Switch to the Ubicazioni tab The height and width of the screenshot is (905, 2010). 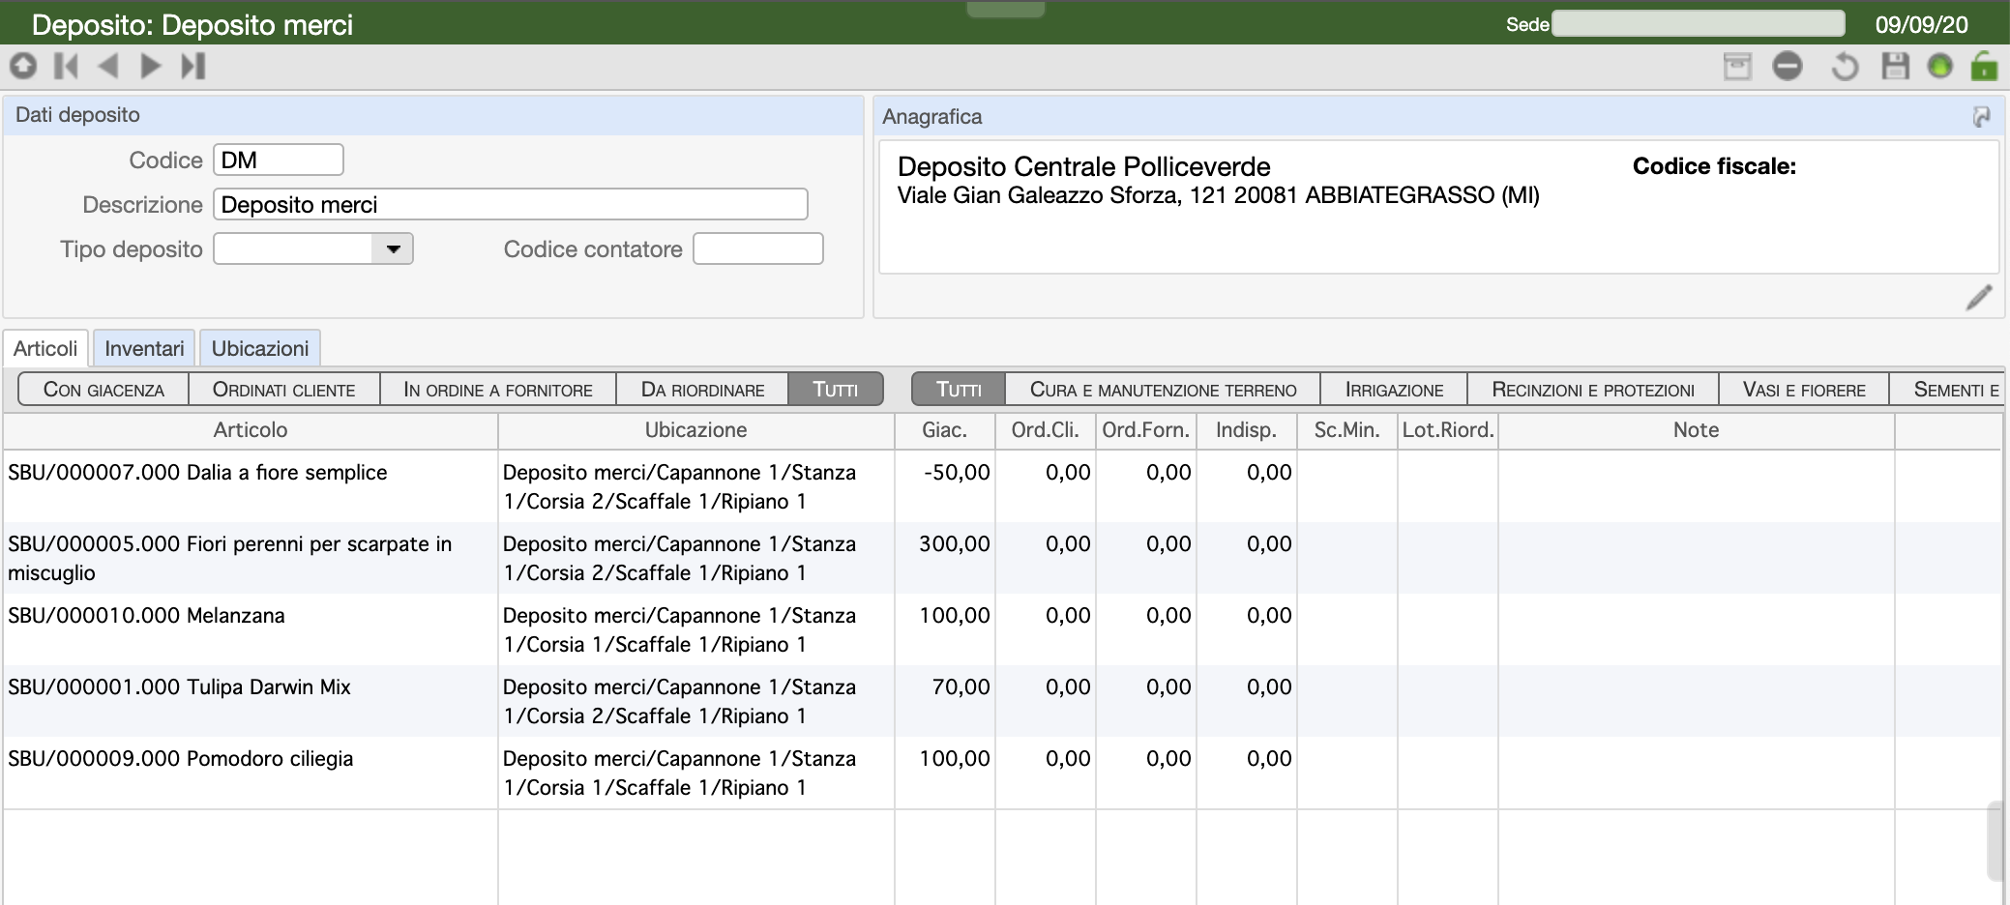260,348
